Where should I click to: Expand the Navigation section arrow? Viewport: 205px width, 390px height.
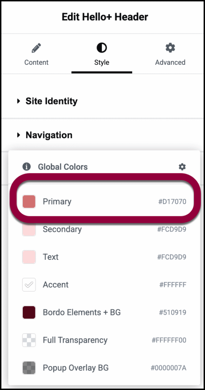click(19, 135)
